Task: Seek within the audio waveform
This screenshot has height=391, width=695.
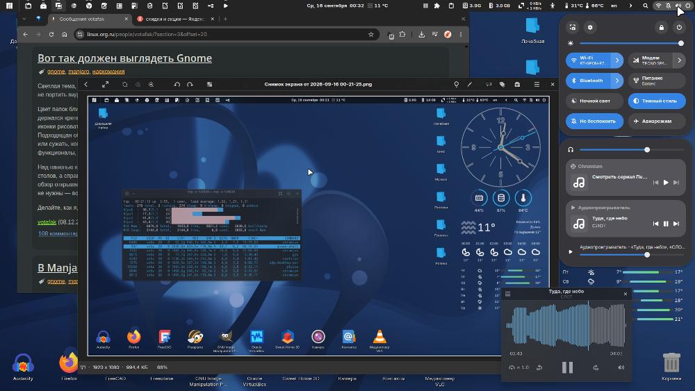Action: pyautogui.click(x=566, y=326)
